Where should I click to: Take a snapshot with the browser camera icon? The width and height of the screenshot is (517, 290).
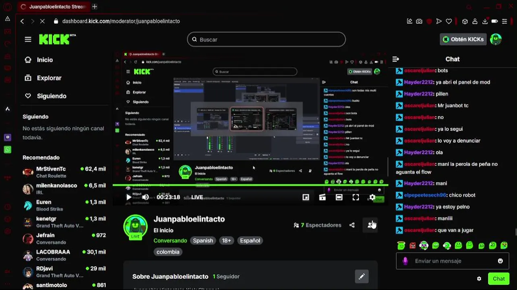pos(419,21)
